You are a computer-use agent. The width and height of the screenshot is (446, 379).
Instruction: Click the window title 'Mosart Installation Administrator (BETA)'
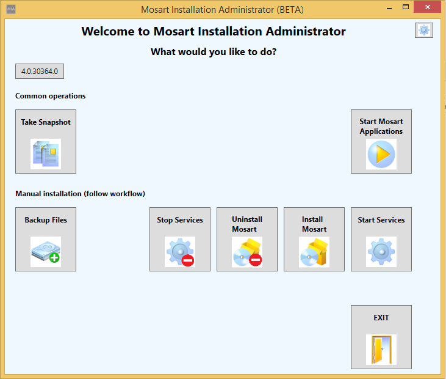click(223, 10)
